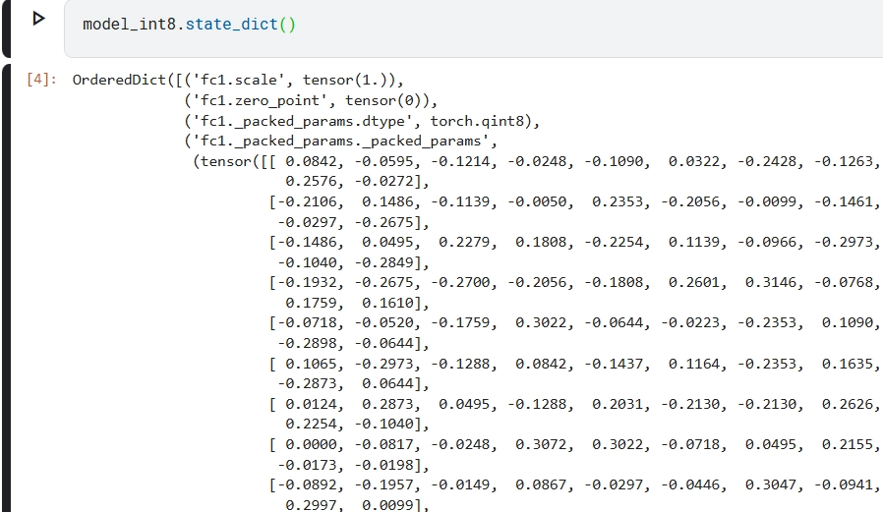This screenshot has width=883, height=512.
Task: Click the value 0.2997 in bottom row
Action: (312, 505)
